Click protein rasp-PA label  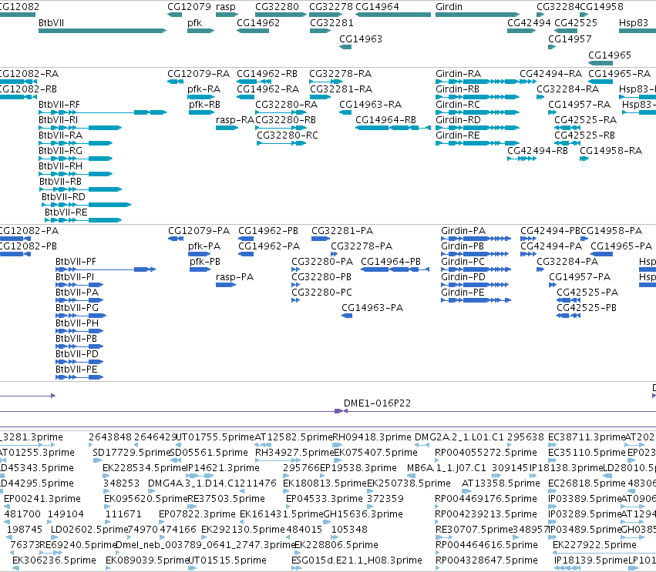point(234,277)
